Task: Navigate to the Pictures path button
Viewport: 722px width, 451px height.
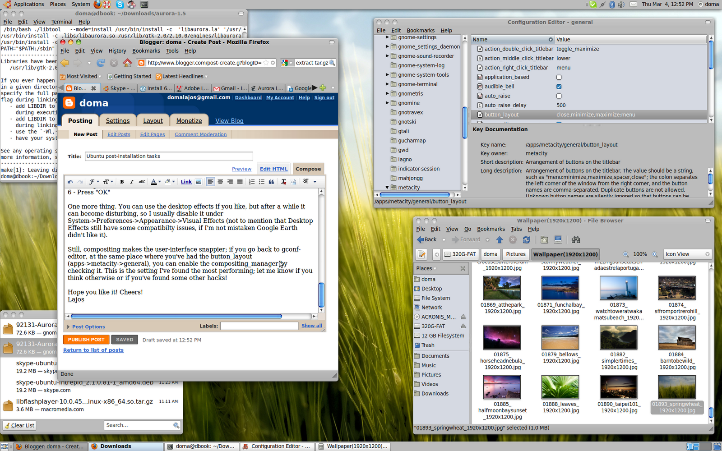Action: [516, 254]
